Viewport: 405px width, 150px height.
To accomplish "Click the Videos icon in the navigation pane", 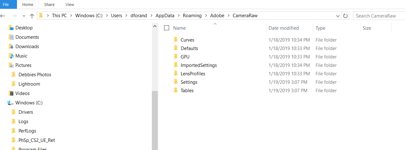I will click(11, 93).
